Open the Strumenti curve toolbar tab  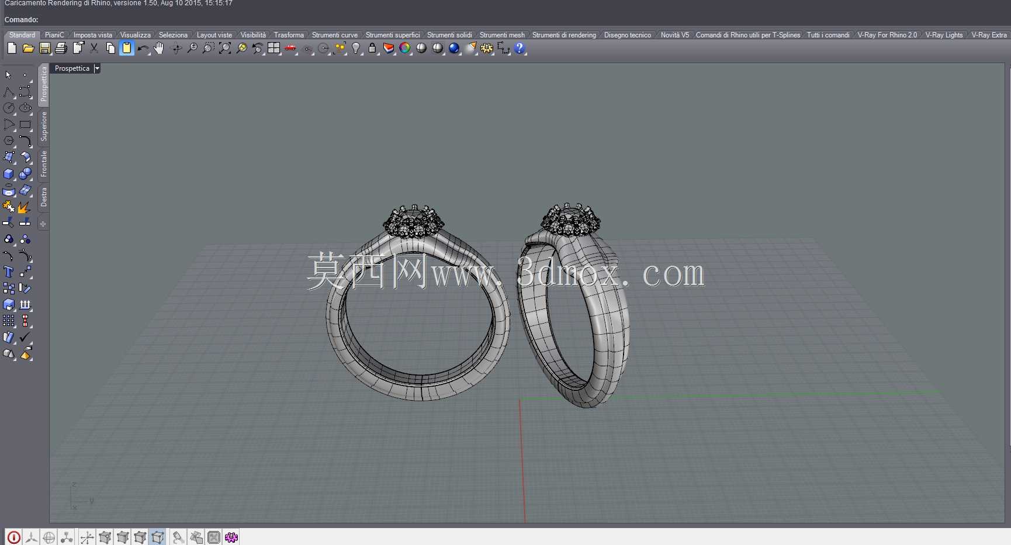click(x=335, y=35)
